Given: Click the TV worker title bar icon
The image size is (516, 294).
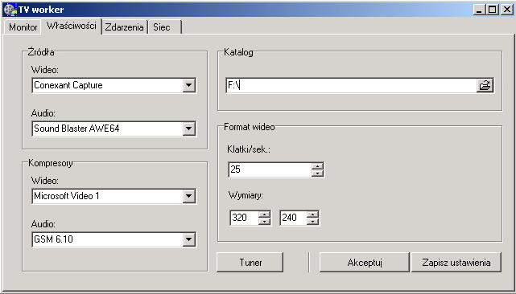Looking at the screenshot, I should [x=10, y=10].
